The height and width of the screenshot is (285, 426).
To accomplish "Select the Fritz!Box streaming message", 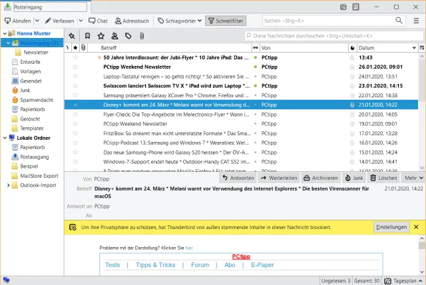I will [241, 133].
